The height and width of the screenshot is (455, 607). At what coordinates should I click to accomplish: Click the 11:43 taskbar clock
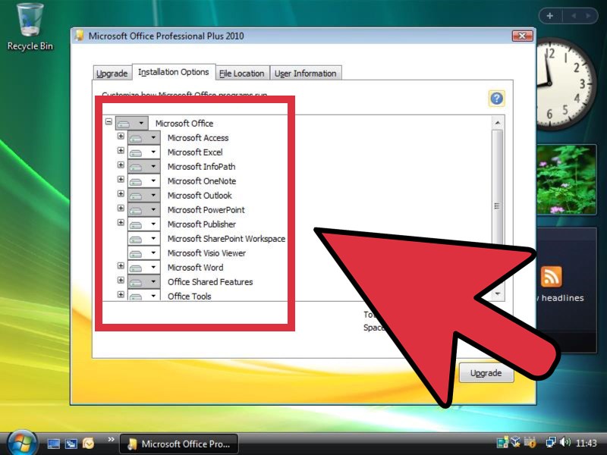tap(586, 443)
